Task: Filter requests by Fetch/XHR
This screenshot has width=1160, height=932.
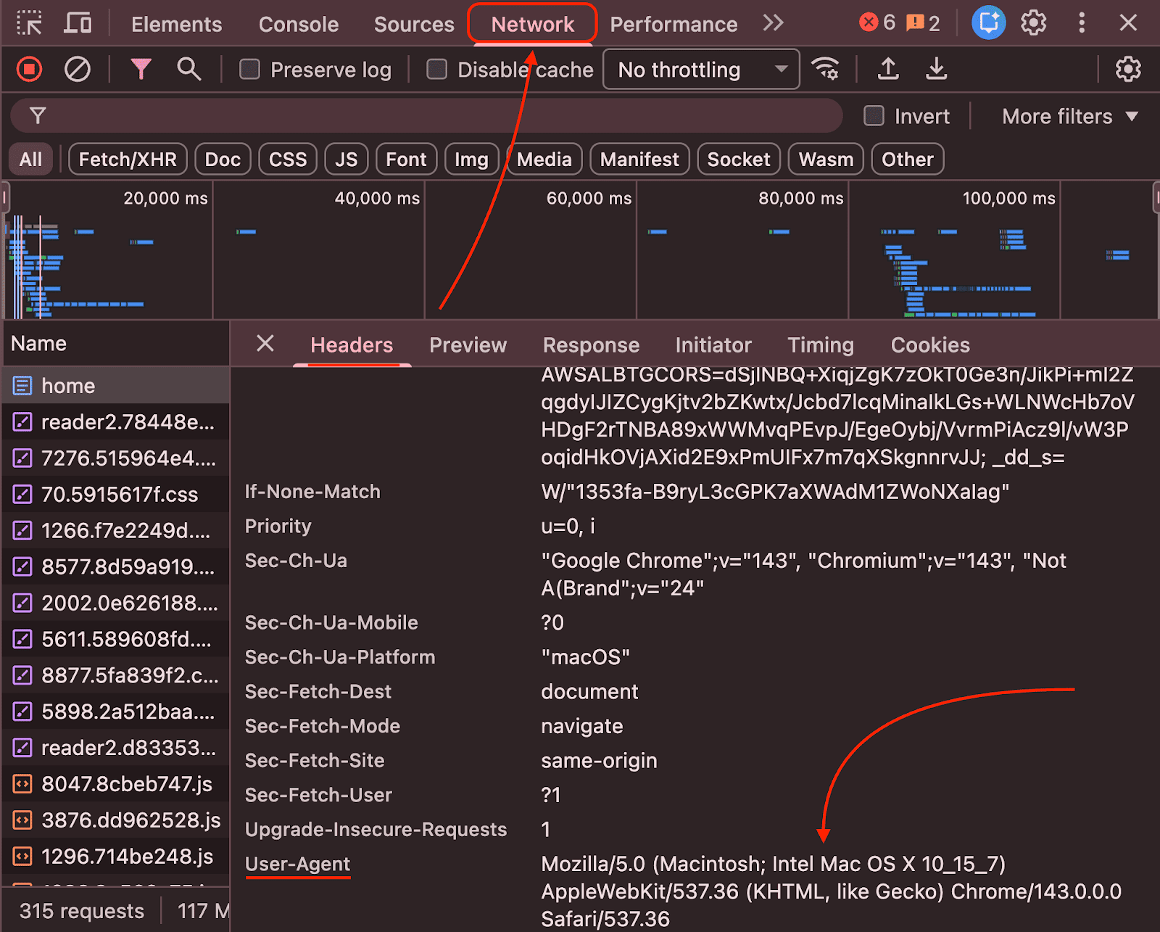Action: coord(128,159)
